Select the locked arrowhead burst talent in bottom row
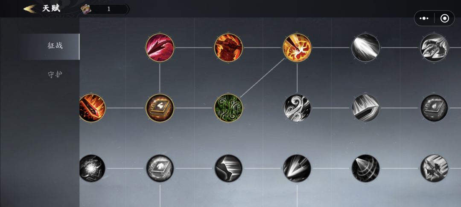 click(x=297, y=168)
